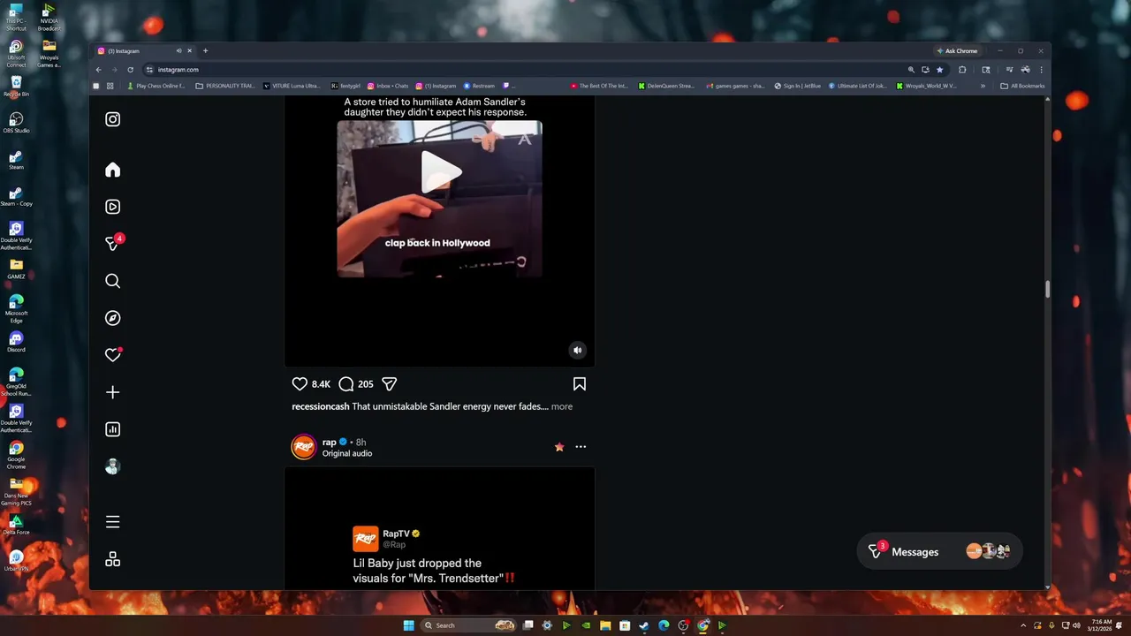The width and height of the screenshot is (1131, 636).
Task: Open Discord desktop shortcut
Action: tap(16, 341)
